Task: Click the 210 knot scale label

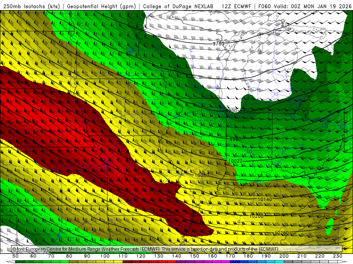Action: (302, 256)
